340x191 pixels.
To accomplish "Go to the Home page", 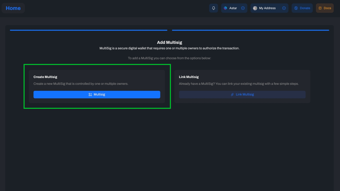I will coord(13,8).
